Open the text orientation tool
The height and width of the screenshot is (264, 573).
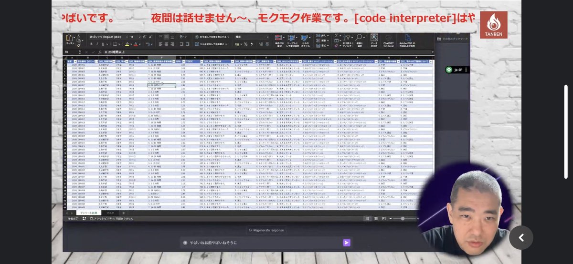(x=182, y=37)
